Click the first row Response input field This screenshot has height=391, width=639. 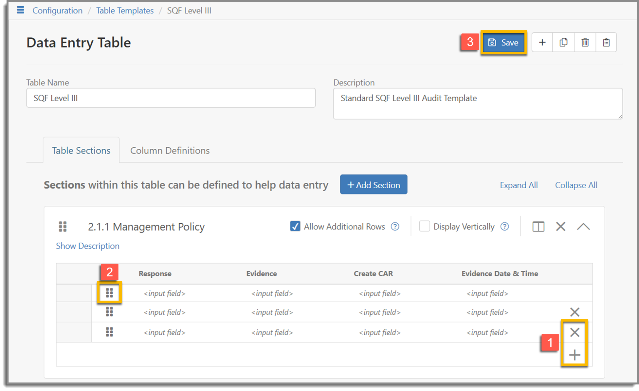(164, 293)
